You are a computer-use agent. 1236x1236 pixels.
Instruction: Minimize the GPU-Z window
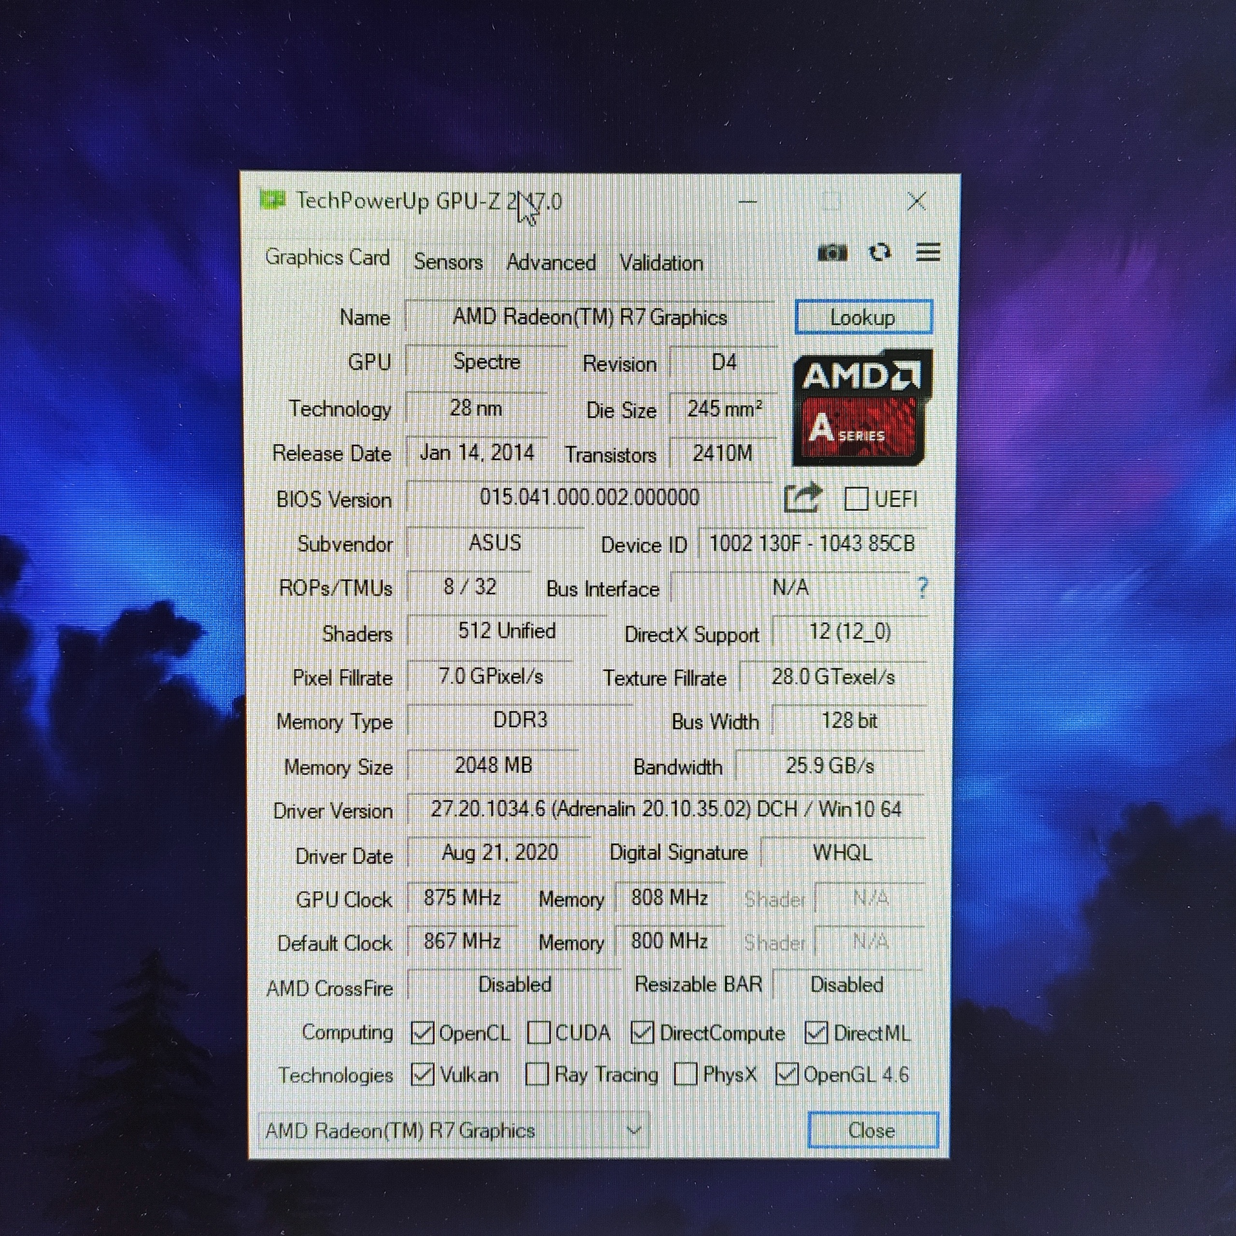[x=748, y=201]
